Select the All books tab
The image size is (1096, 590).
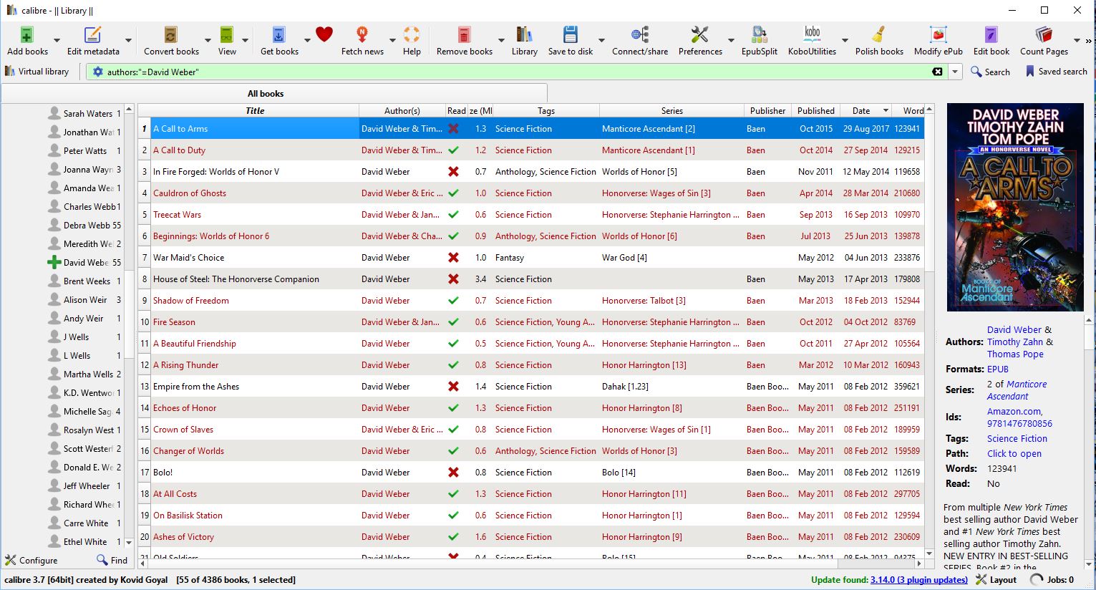(x=266, y=94)
